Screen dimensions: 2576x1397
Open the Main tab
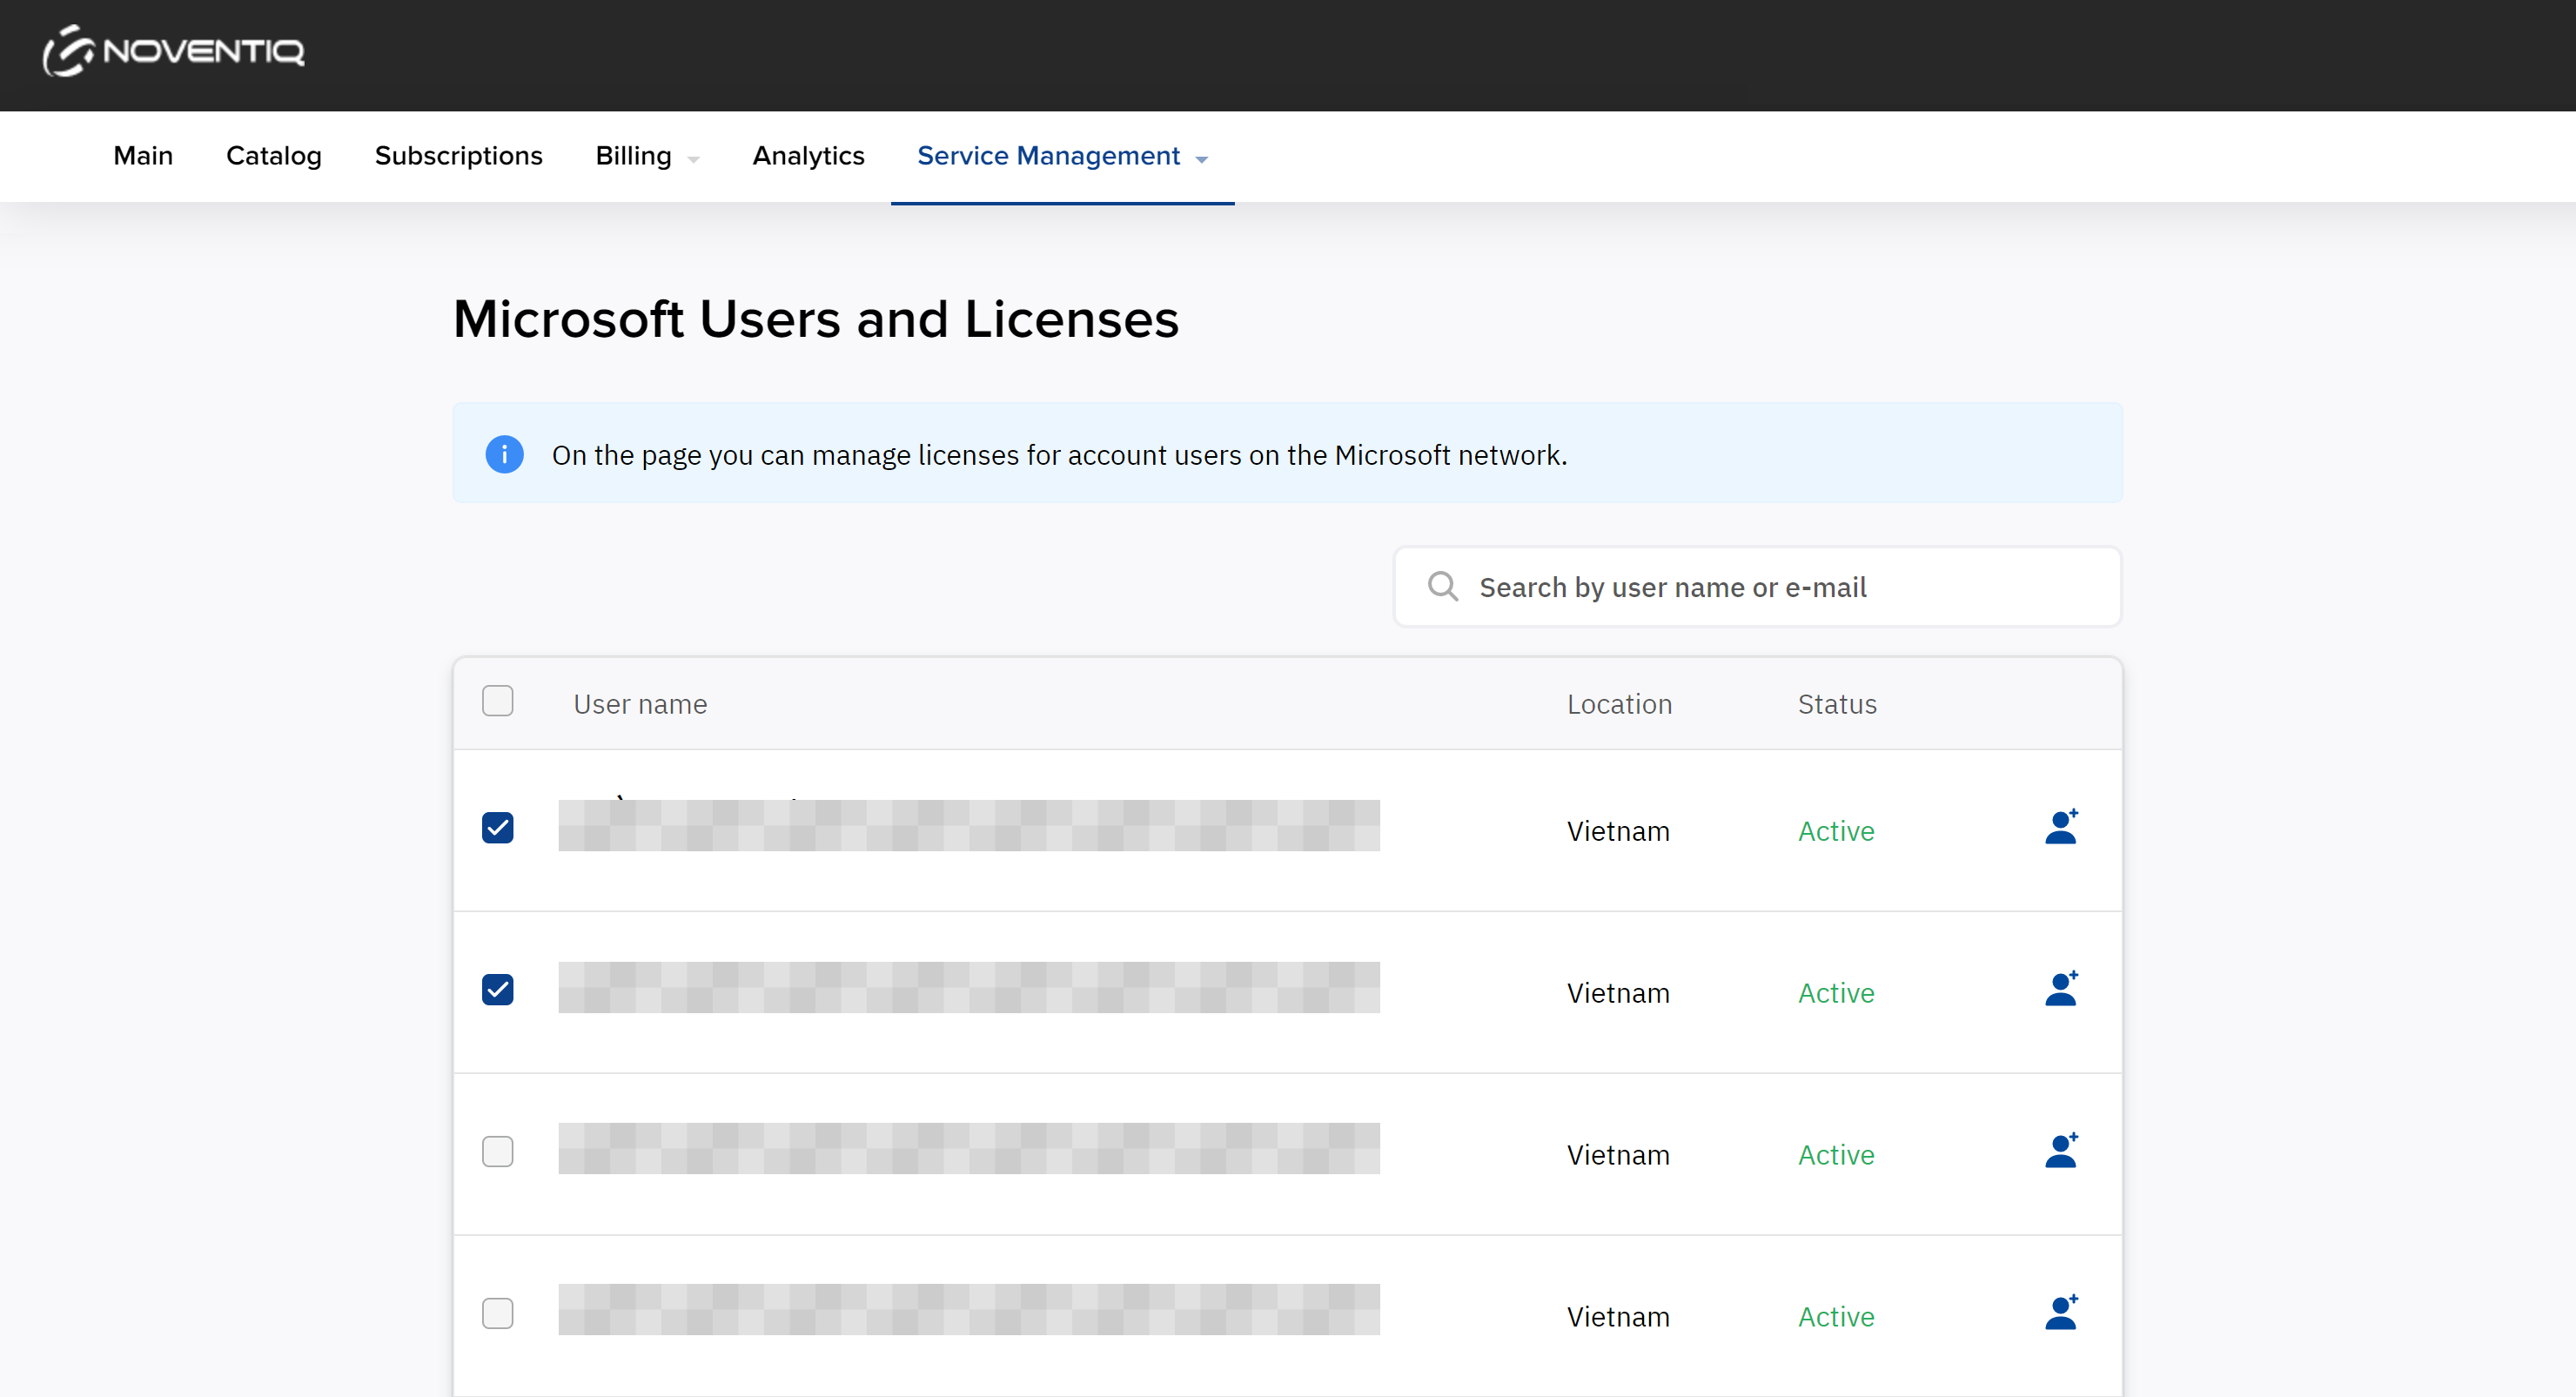click(143, 157)
